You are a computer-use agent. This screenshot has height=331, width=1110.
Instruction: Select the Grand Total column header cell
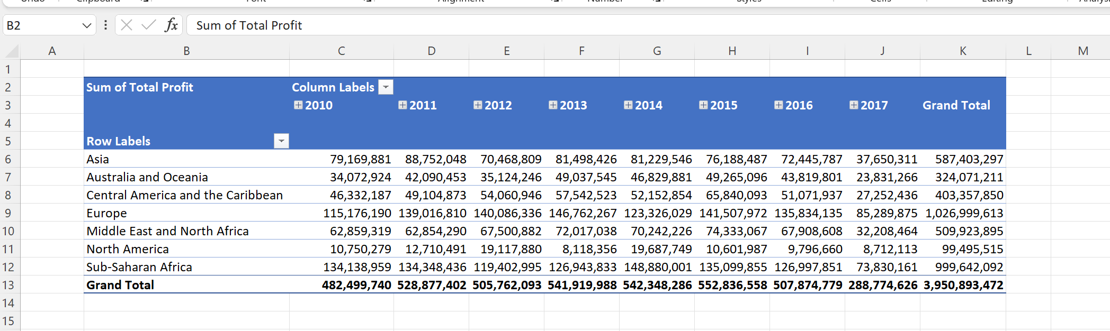963,105
